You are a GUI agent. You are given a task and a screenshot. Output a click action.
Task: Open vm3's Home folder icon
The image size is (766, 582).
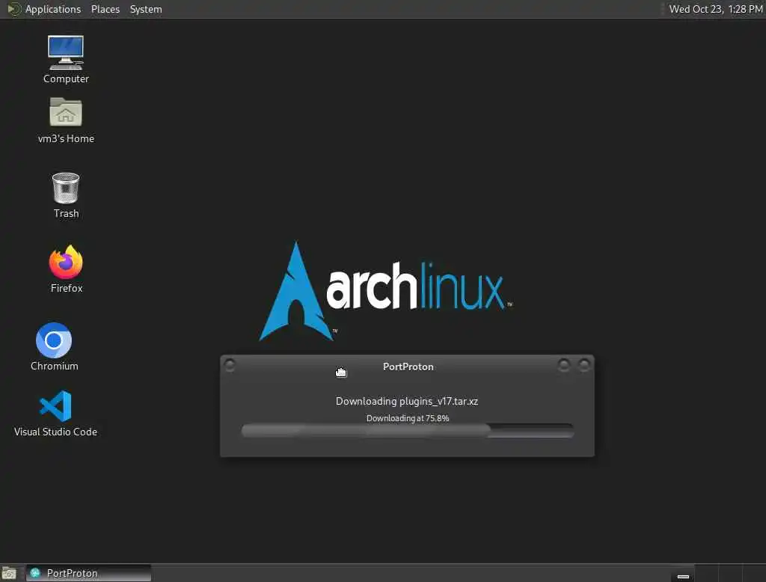coord(66,120)
